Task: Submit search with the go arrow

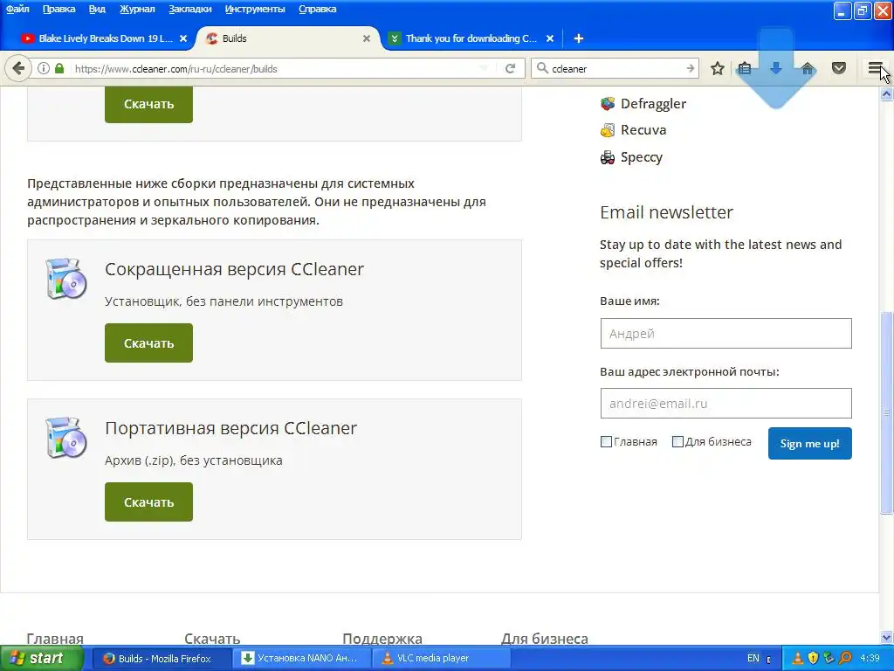Action: click(x=690, y=68)
